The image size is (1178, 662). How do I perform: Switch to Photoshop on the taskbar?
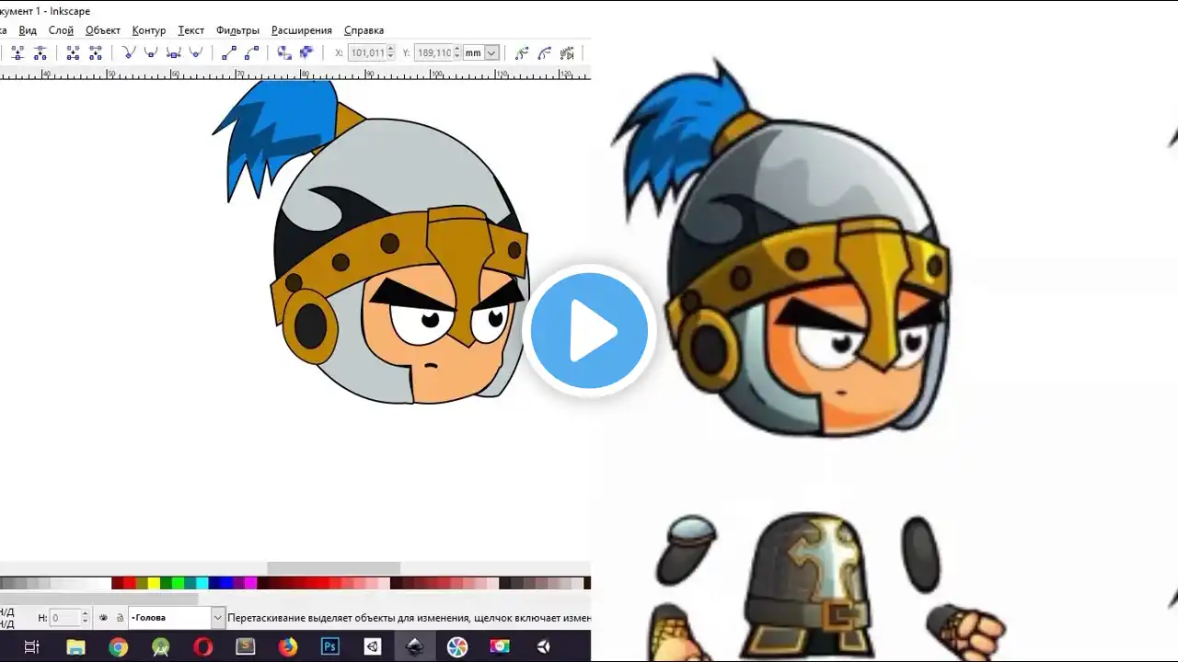click(x=330, y=646)
